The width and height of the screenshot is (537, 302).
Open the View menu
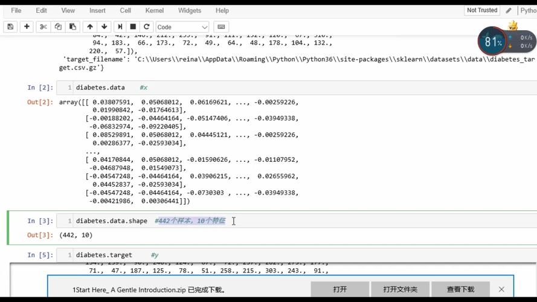pyautogui.click(x=68, y=11)
